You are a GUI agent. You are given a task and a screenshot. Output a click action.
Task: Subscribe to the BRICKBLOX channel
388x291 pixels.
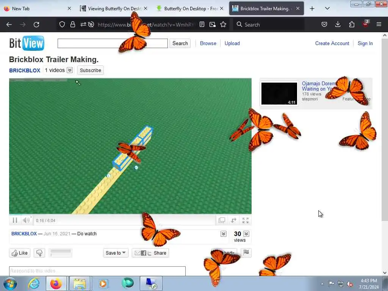[x=90, y=70]
